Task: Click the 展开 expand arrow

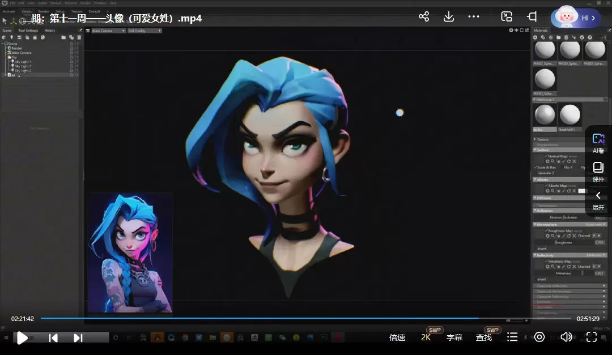Action: [598, 200]
